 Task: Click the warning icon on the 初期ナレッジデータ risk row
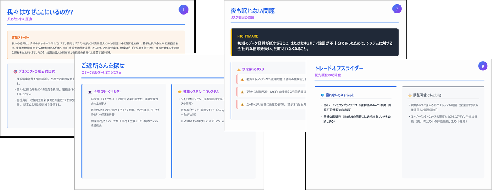pyautogui.click(x=242, y=80)
